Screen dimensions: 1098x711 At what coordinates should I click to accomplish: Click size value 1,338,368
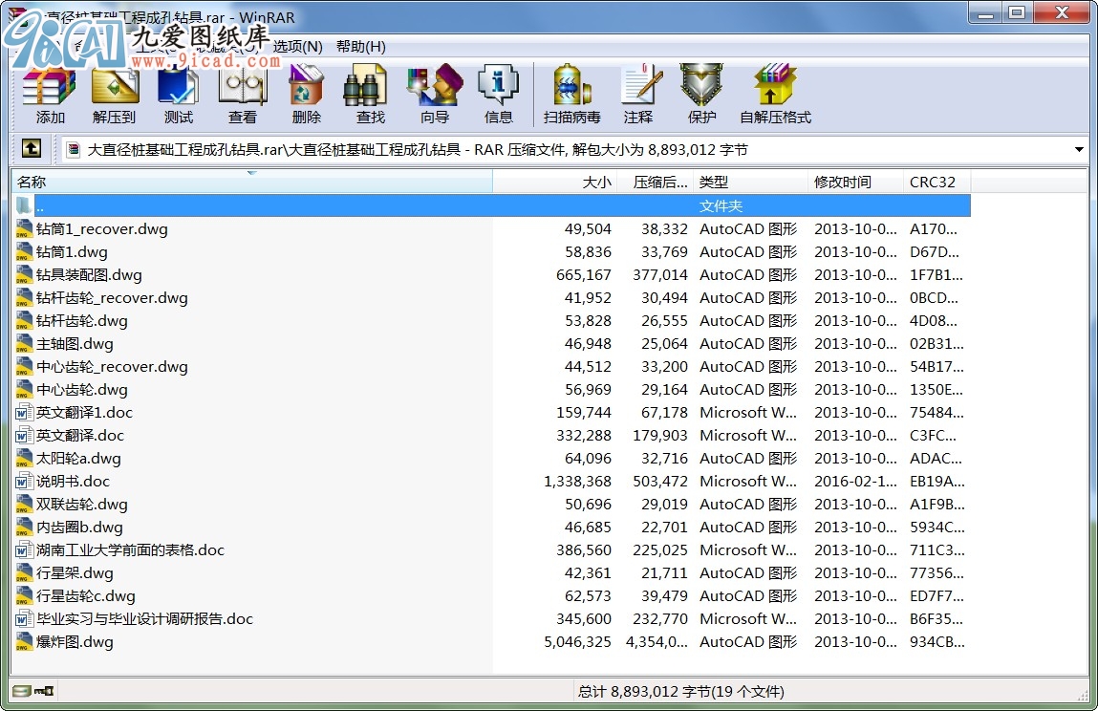coord(577,482)
